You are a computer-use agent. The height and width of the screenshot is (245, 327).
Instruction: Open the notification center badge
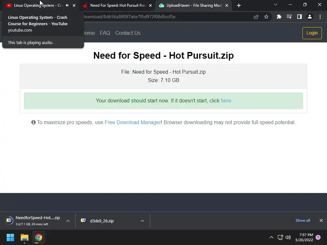[318, 237]
